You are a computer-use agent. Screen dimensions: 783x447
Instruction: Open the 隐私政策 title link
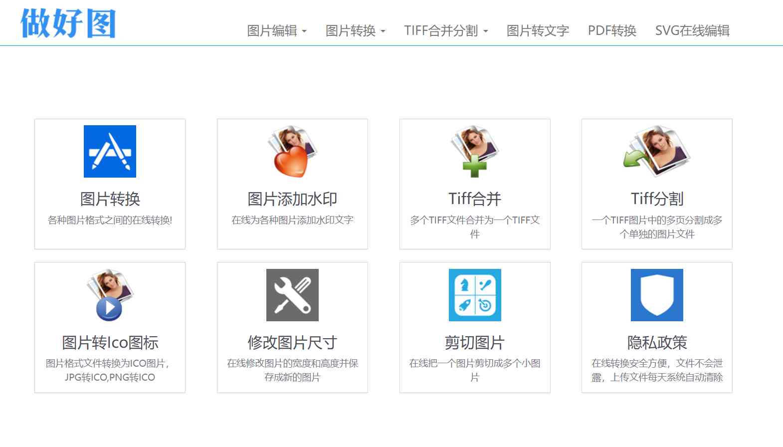pyautogui.click(x=657, y=343)
